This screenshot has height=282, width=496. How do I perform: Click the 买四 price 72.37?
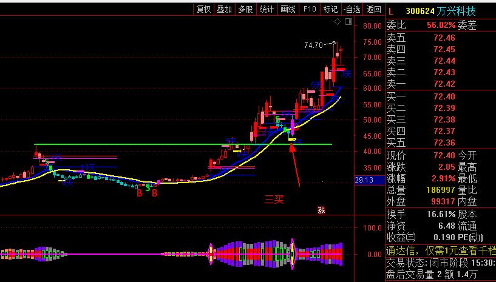[x=444, y=131]
